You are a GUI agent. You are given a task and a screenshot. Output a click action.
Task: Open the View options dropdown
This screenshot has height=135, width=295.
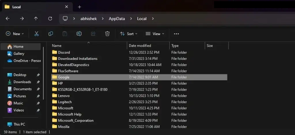tap(155, 34)
